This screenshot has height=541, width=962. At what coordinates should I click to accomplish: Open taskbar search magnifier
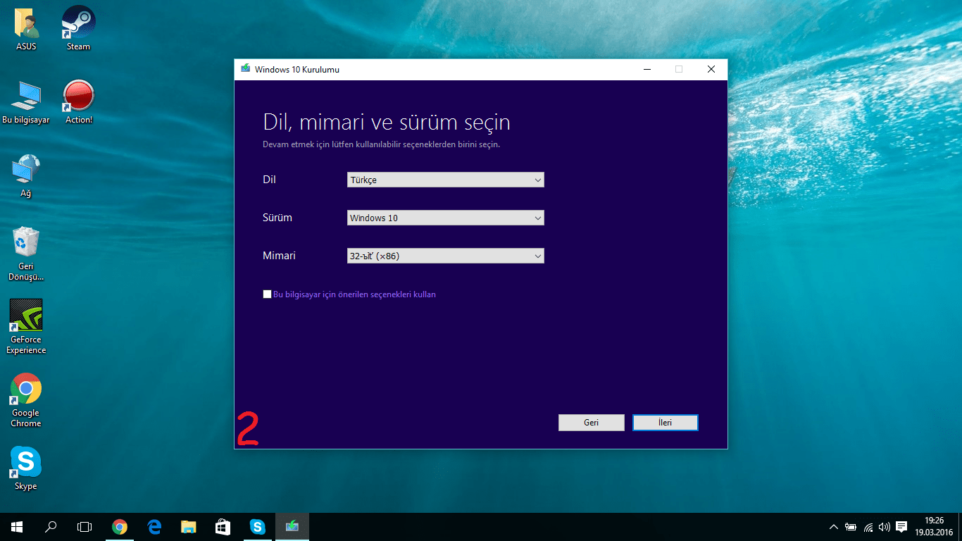point(51,527)
